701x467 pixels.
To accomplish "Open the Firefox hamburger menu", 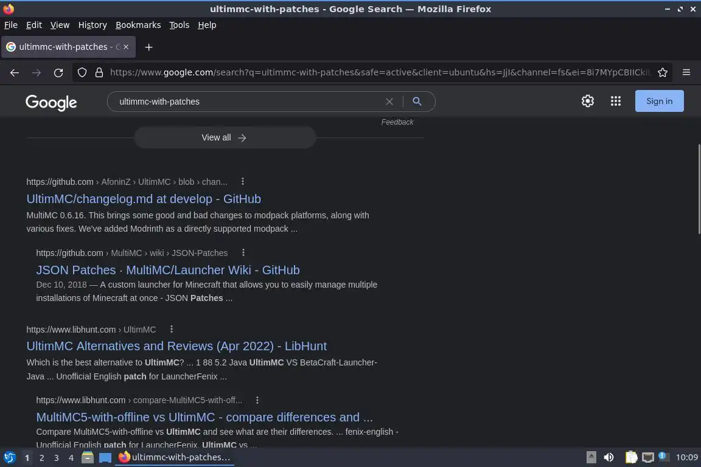I will tap(686, 72).
